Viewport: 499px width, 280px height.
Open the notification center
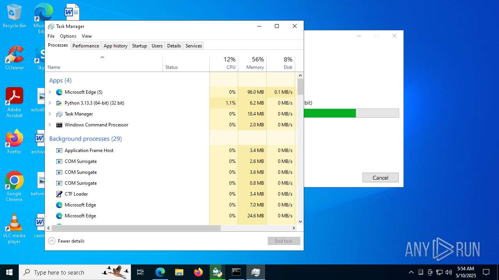[x=486, y=272]
